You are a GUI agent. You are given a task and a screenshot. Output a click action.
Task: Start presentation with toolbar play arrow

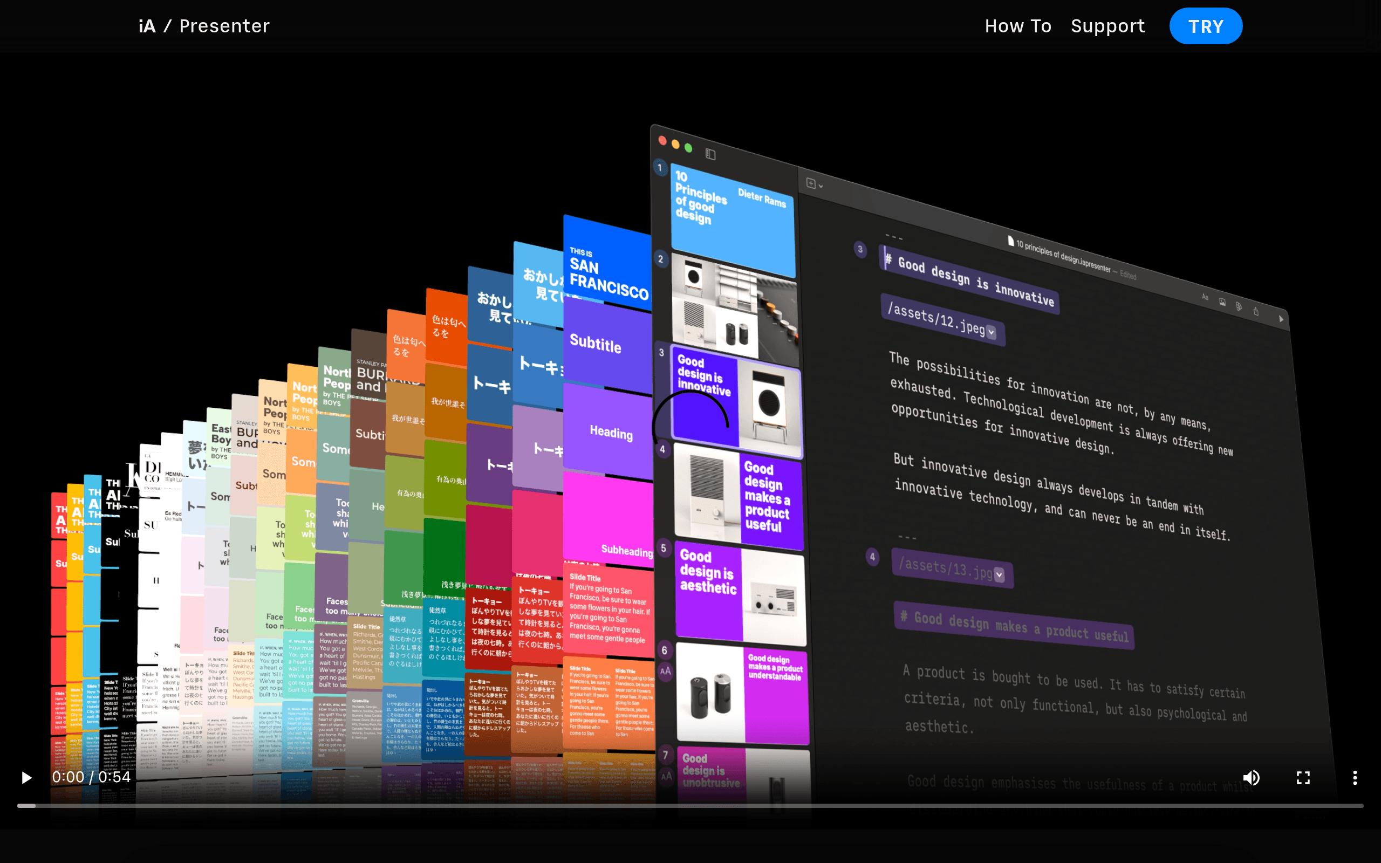(x=1281, y=318)
